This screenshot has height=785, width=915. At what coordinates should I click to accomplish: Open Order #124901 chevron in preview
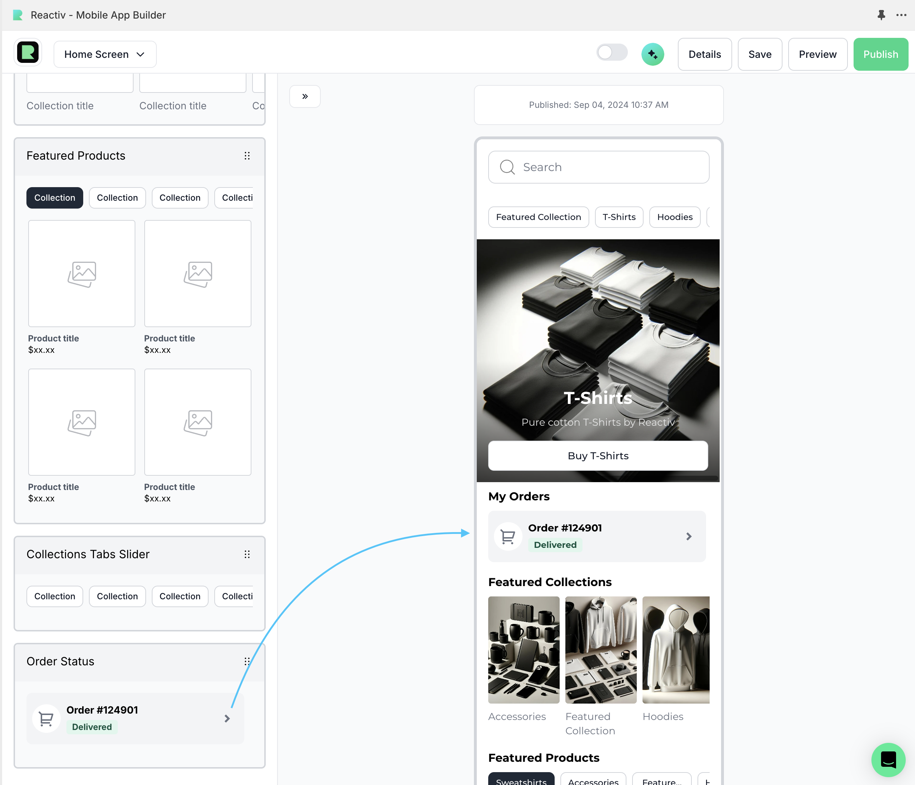coord(689,536)
